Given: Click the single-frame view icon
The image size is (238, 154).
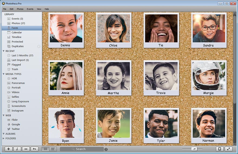Looking at the screenshot, I should pyautogui.click(x=220, y=149).
